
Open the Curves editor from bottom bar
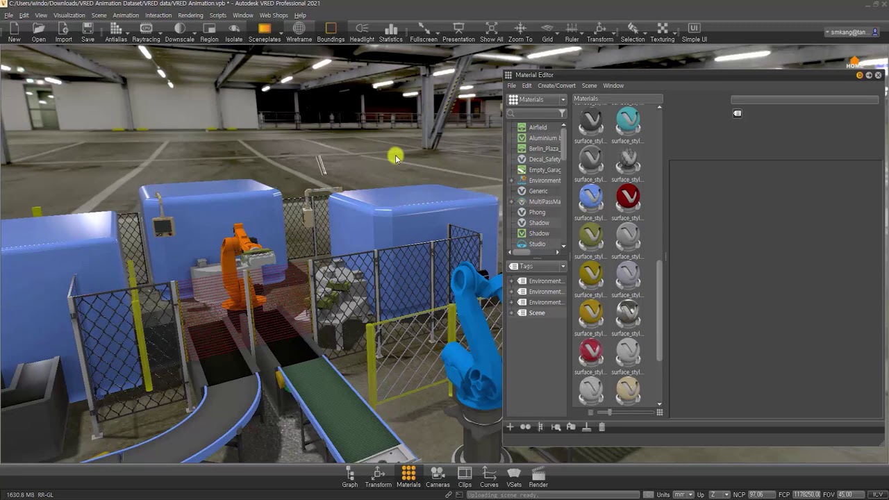489,476
